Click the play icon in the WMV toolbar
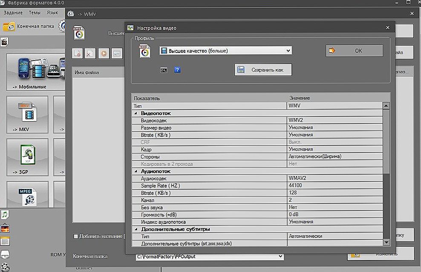The width and height of the screenshot is (421, 272). pos(104,53)
